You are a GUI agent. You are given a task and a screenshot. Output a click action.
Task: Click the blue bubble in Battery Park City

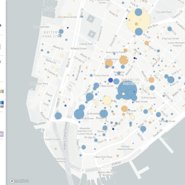click(x=61, y=31)
